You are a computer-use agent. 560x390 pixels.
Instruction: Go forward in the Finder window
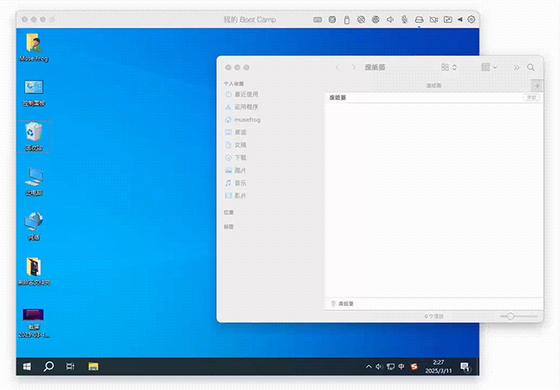(354, 67)
